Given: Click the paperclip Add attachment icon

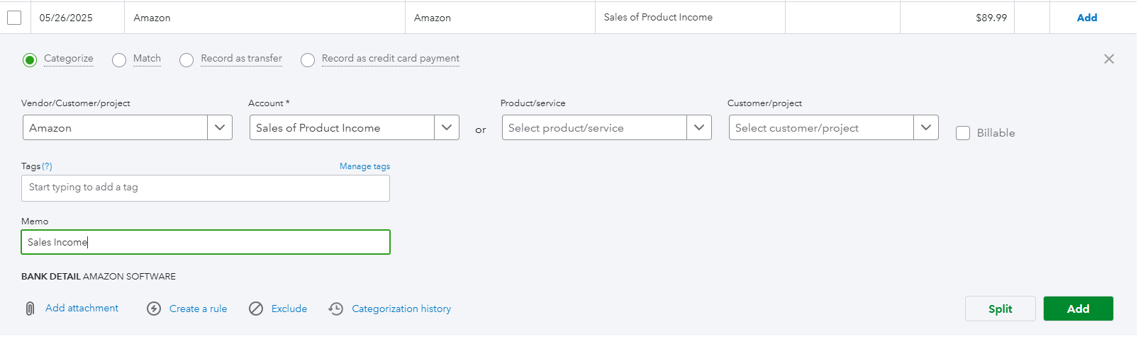Looking at the screenshot, I should click(x=30, y=309).
